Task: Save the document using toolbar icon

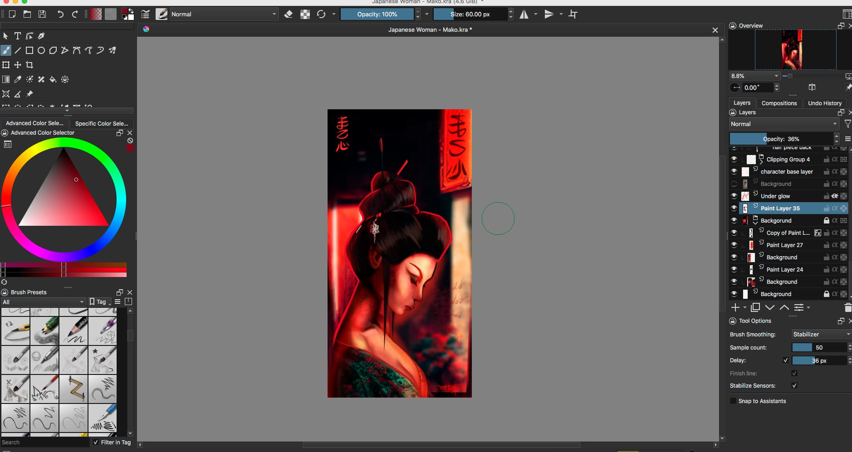Action: tap(42, 14)
